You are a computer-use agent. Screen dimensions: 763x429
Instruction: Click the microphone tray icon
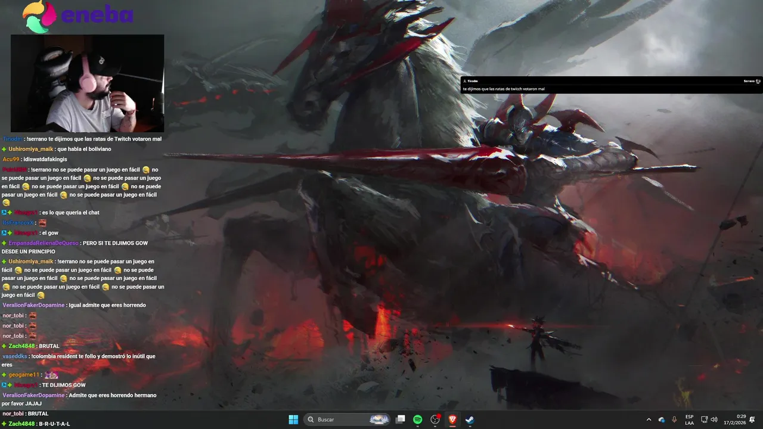click(675, 419)
